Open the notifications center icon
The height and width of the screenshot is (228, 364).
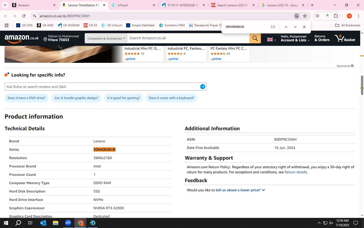click(356, 223)
